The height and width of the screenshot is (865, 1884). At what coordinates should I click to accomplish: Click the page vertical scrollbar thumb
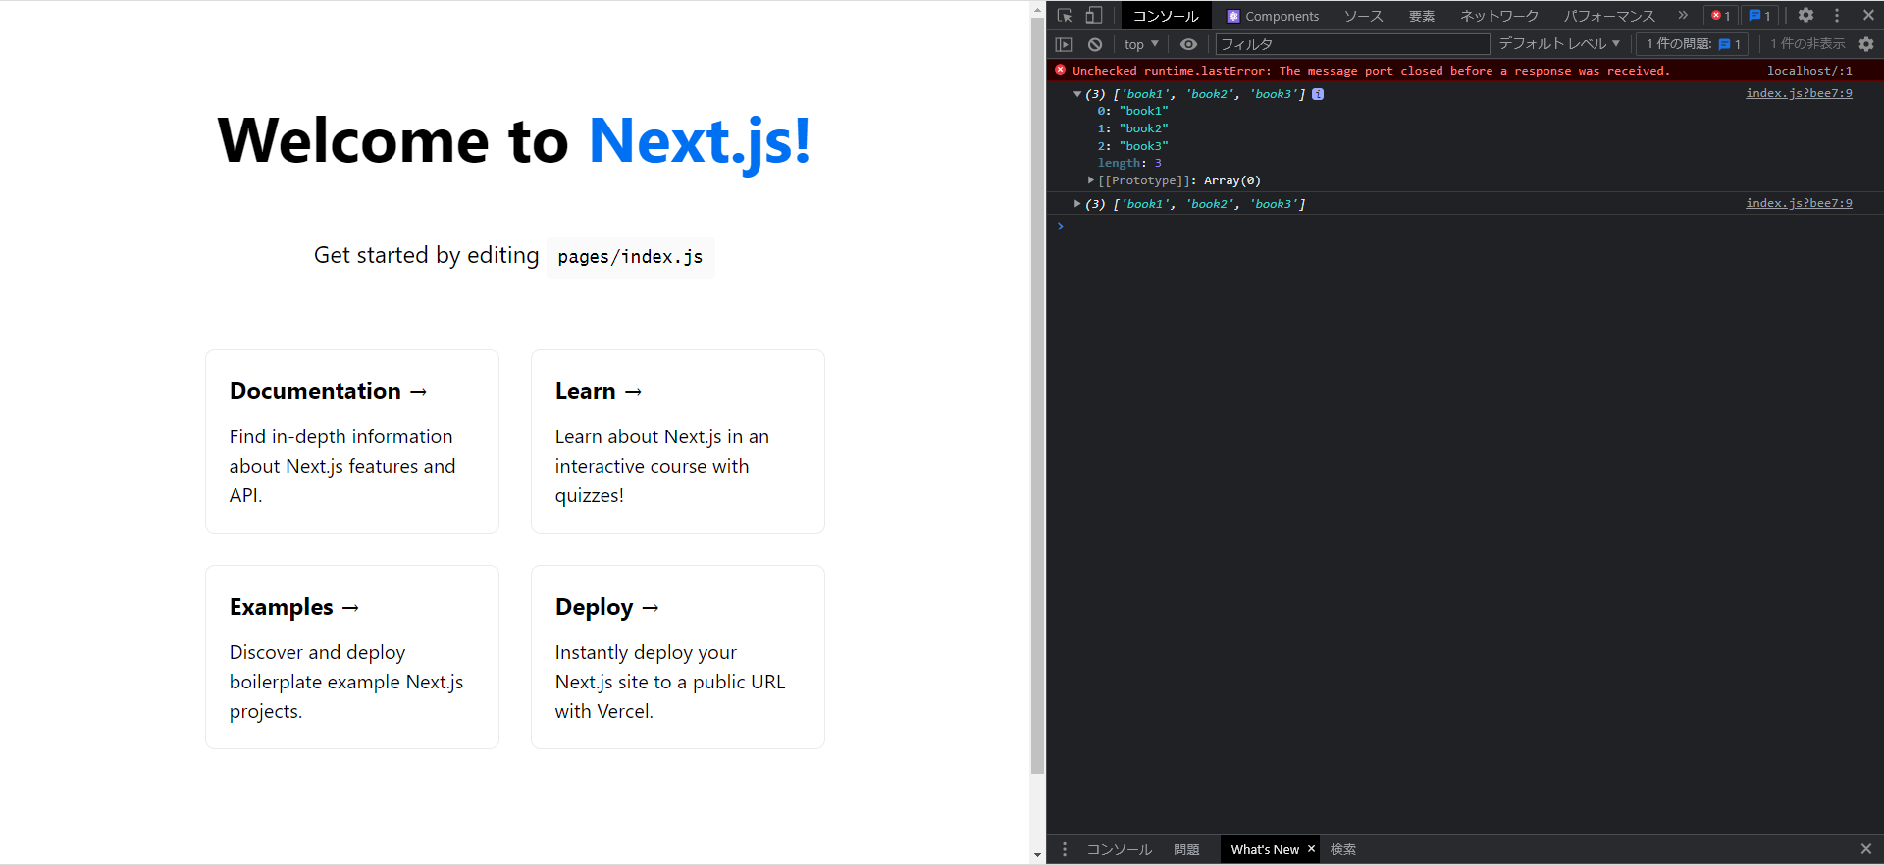[x=1037, y=397]
